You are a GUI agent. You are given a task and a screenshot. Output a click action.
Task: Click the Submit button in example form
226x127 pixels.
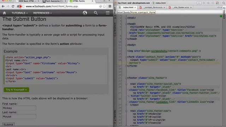[8, 125]
